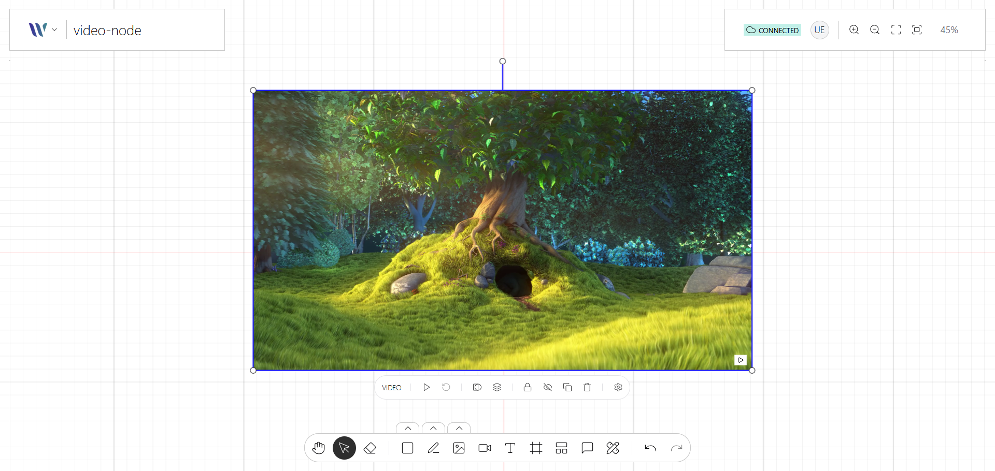Screen dimensions: 995x471
Task: Select the Text tool
Action: 510,448
